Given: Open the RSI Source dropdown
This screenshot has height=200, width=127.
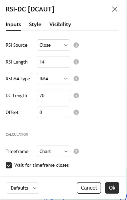Looking at the screenshot, I should pos(53,45).
